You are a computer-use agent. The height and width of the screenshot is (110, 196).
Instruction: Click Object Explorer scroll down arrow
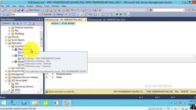[x=42, y=90]
